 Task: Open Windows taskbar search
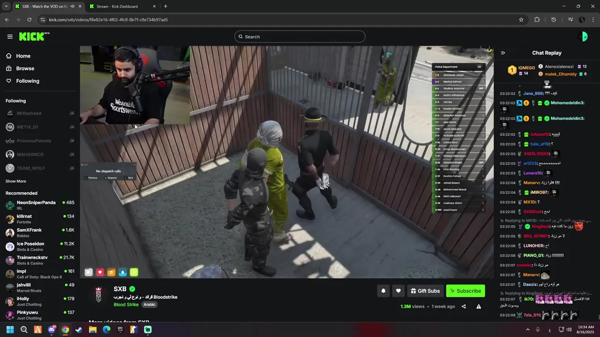24,330
